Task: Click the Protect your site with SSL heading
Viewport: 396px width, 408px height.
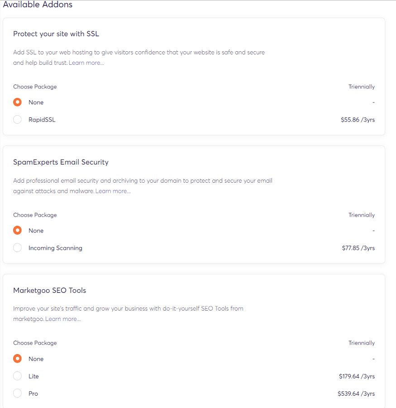Action: [56, 34]
